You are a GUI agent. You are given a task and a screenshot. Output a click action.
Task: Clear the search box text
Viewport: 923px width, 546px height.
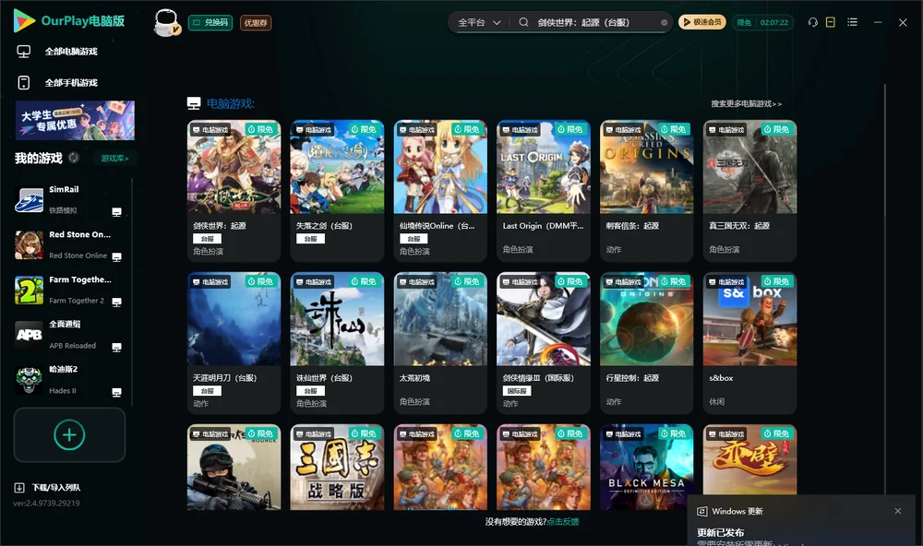point(664,23)
